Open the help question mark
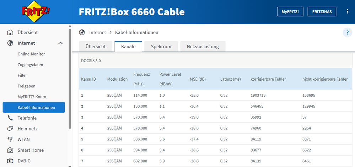The width and height of the screenshot is (355, 167). click(347, 33)
